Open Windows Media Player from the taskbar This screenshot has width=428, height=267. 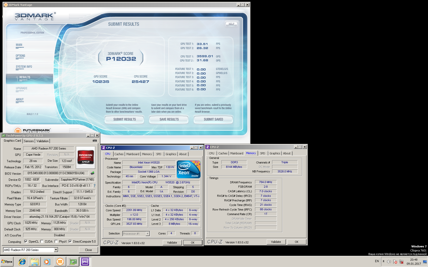(47, 261)
